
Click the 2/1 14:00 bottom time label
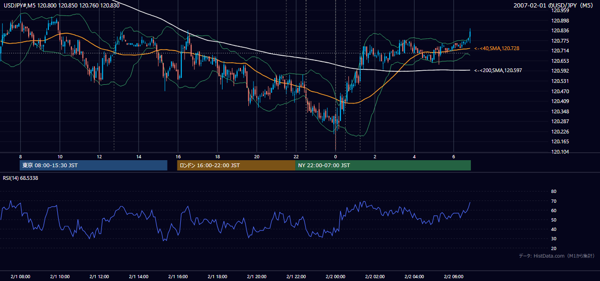(x=138, y=276)
